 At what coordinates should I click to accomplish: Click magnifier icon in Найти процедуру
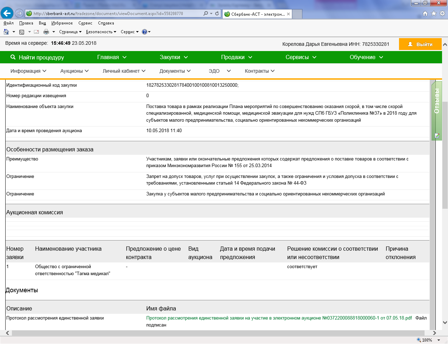point(13,57)
